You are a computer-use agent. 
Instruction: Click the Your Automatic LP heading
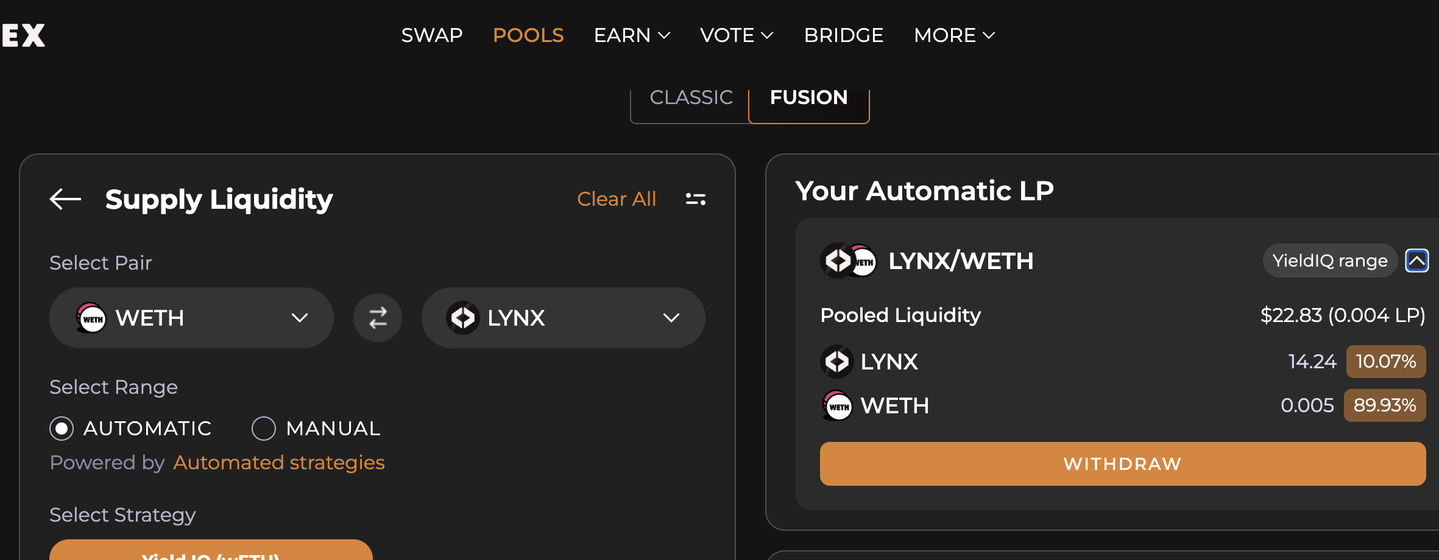click(x=924, y=191)
